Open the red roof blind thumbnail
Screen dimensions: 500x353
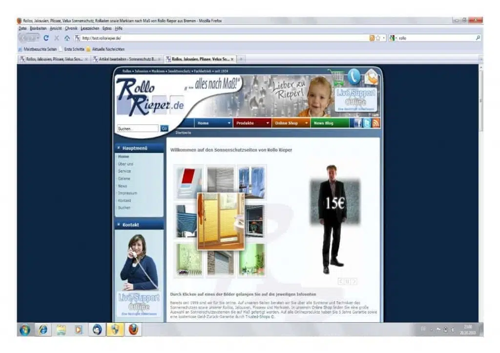(188, 182)
